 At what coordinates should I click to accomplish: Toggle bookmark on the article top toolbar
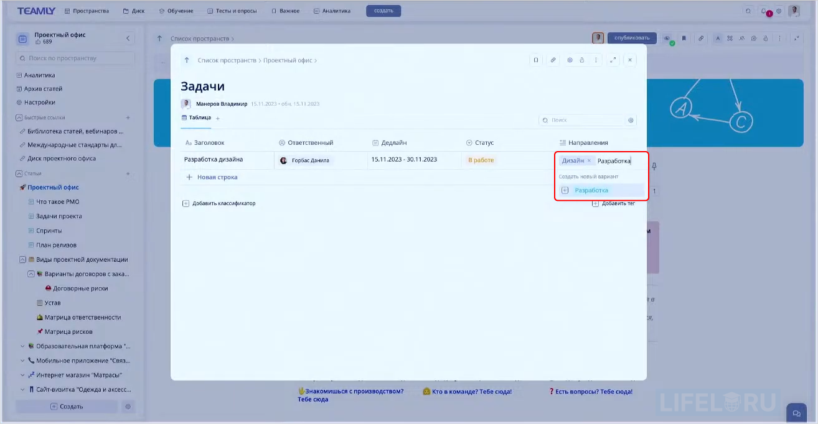pyautogui.click(x=684, y=38)
